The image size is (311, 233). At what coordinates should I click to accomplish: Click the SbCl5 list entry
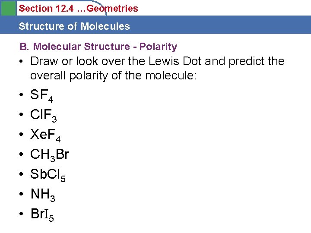(x=48, y=175)
